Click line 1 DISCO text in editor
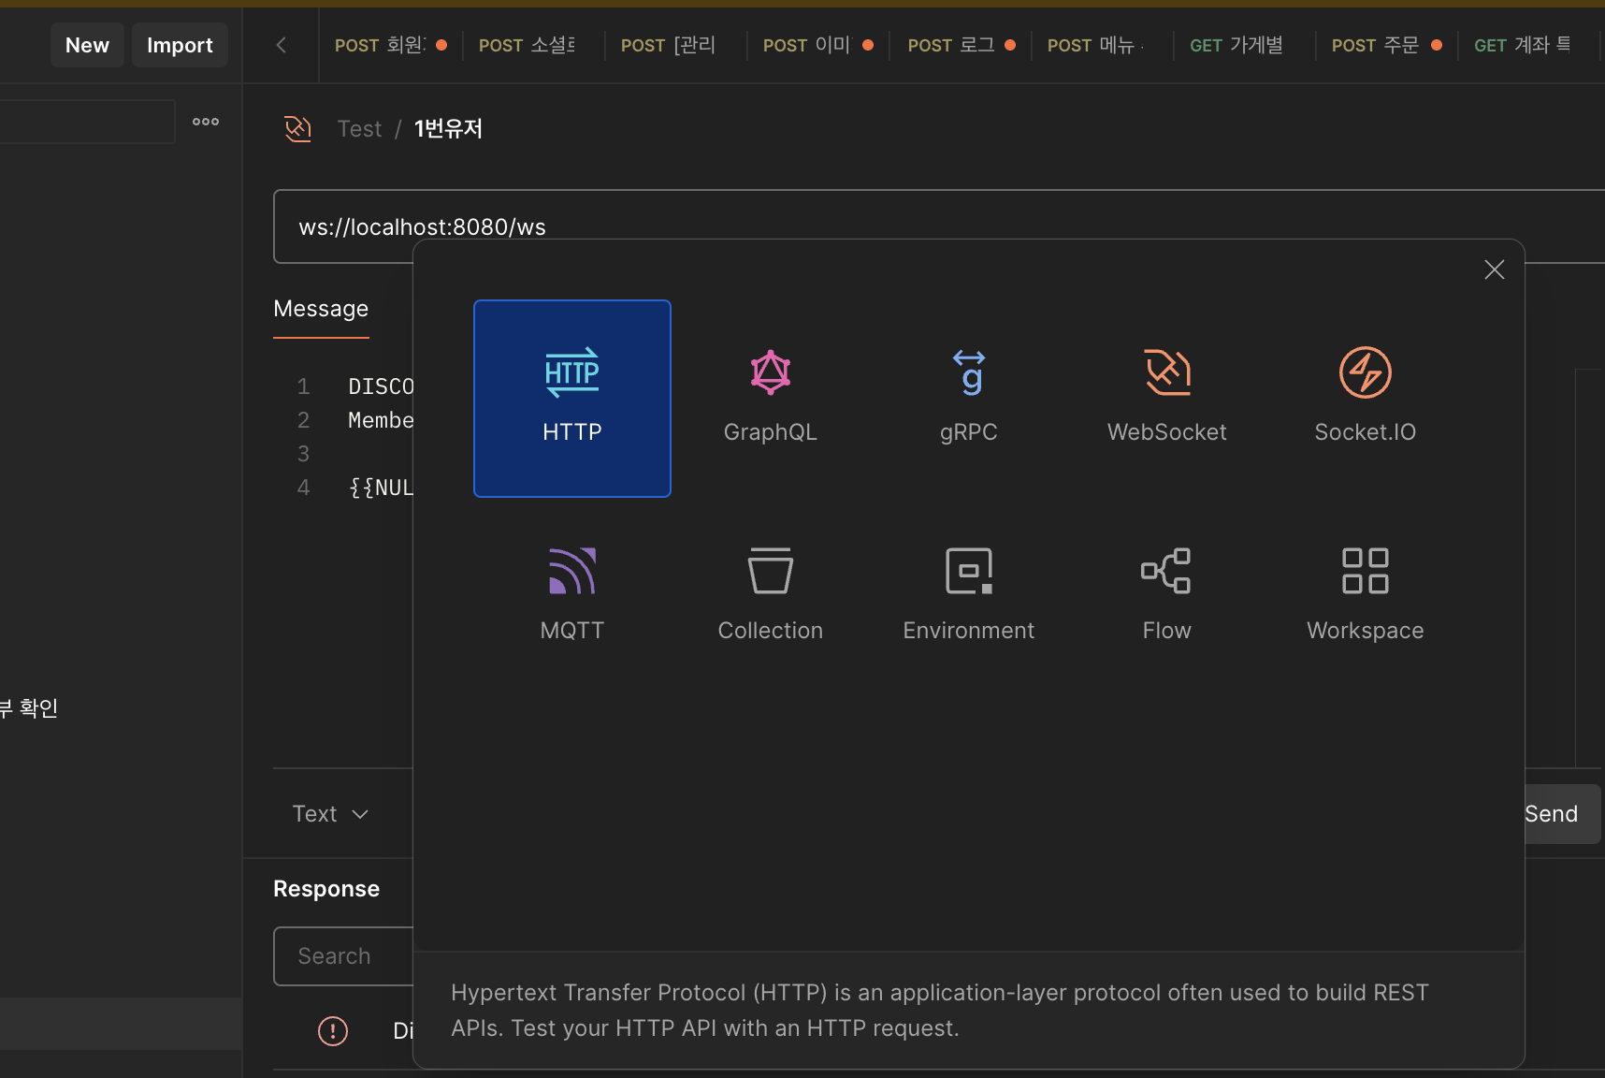 click(x=381, y=386)
